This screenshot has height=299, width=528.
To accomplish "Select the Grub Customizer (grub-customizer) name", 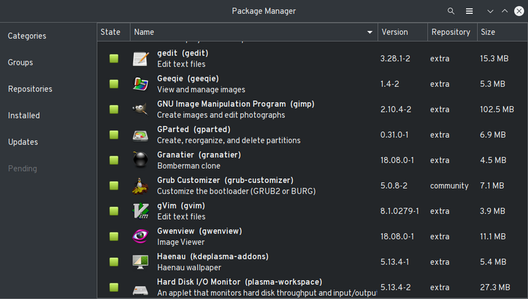I will coord(225,180).
